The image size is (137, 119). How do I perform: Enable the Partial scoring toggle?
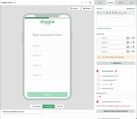tap(98, 88)
